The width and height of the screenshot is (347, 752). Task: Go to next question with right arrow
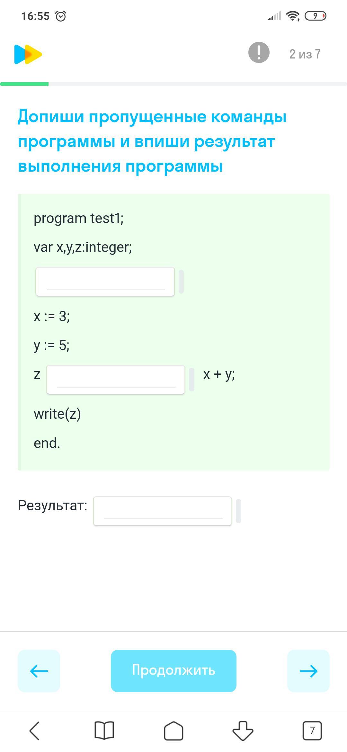(x=308, y=671)
